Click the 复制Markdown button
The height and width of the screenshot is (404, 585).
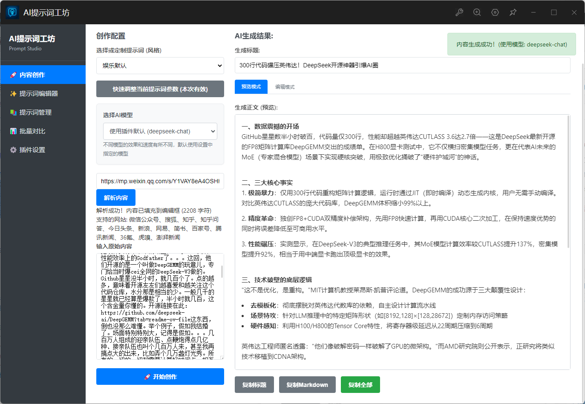pos(307,385)
